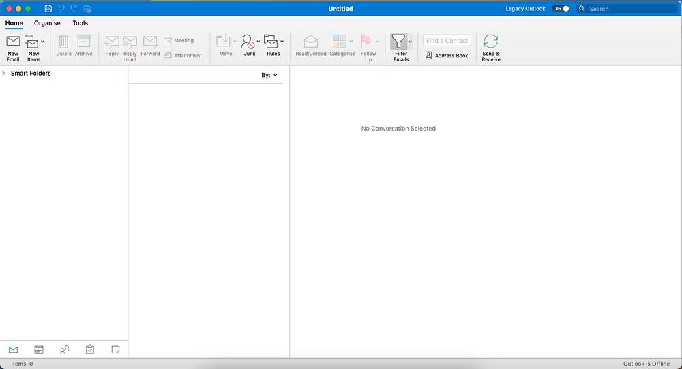Click the Follow Up flag icon
This screenshot has height=369, width=682.
pyautogui.click(x=366, y=42)
